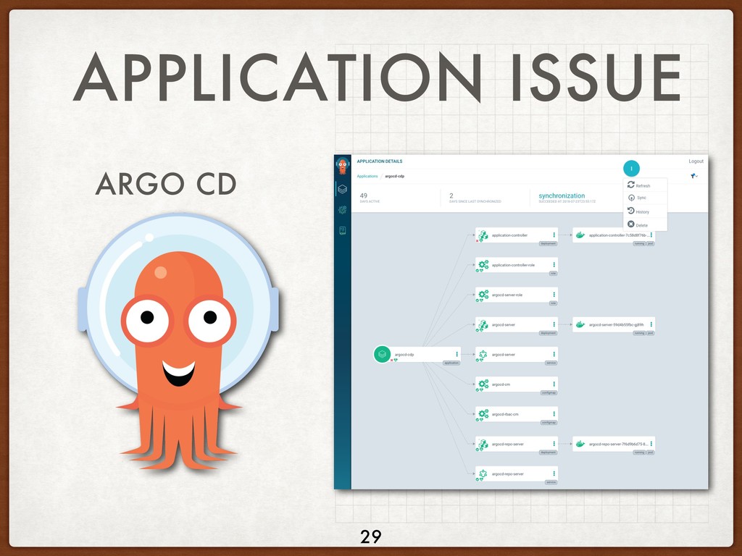Click the application-controller deployment icon

483,235
